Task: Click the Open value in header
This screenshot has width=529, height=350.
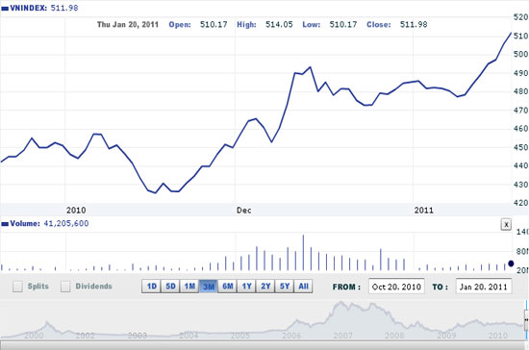Action: coord(214,25)
